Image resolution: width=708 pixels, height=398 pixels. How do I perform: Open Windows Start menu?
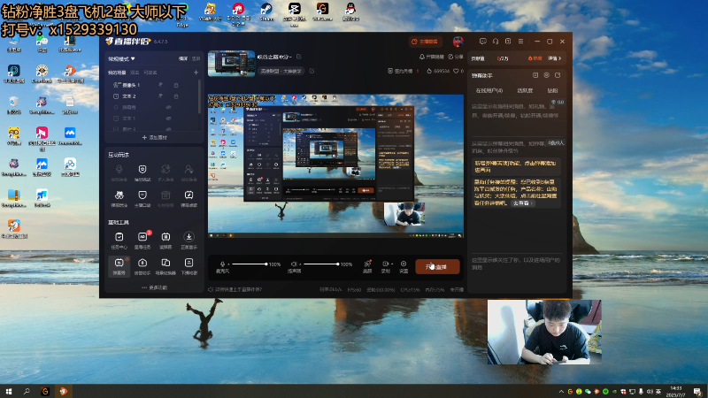coord(9,391)
